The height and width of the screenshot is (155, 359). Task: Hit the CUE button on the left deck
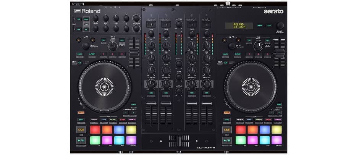point(81,130)
